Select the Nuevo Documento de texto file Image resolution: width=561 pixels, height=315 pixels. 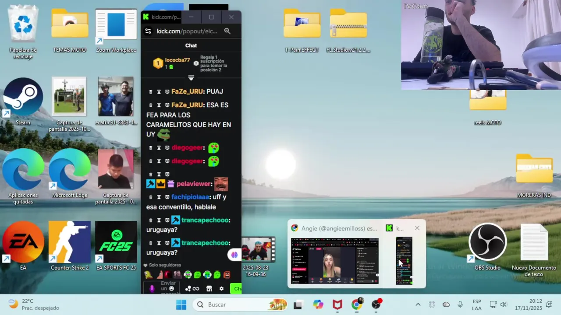click(x=534, y=250)
